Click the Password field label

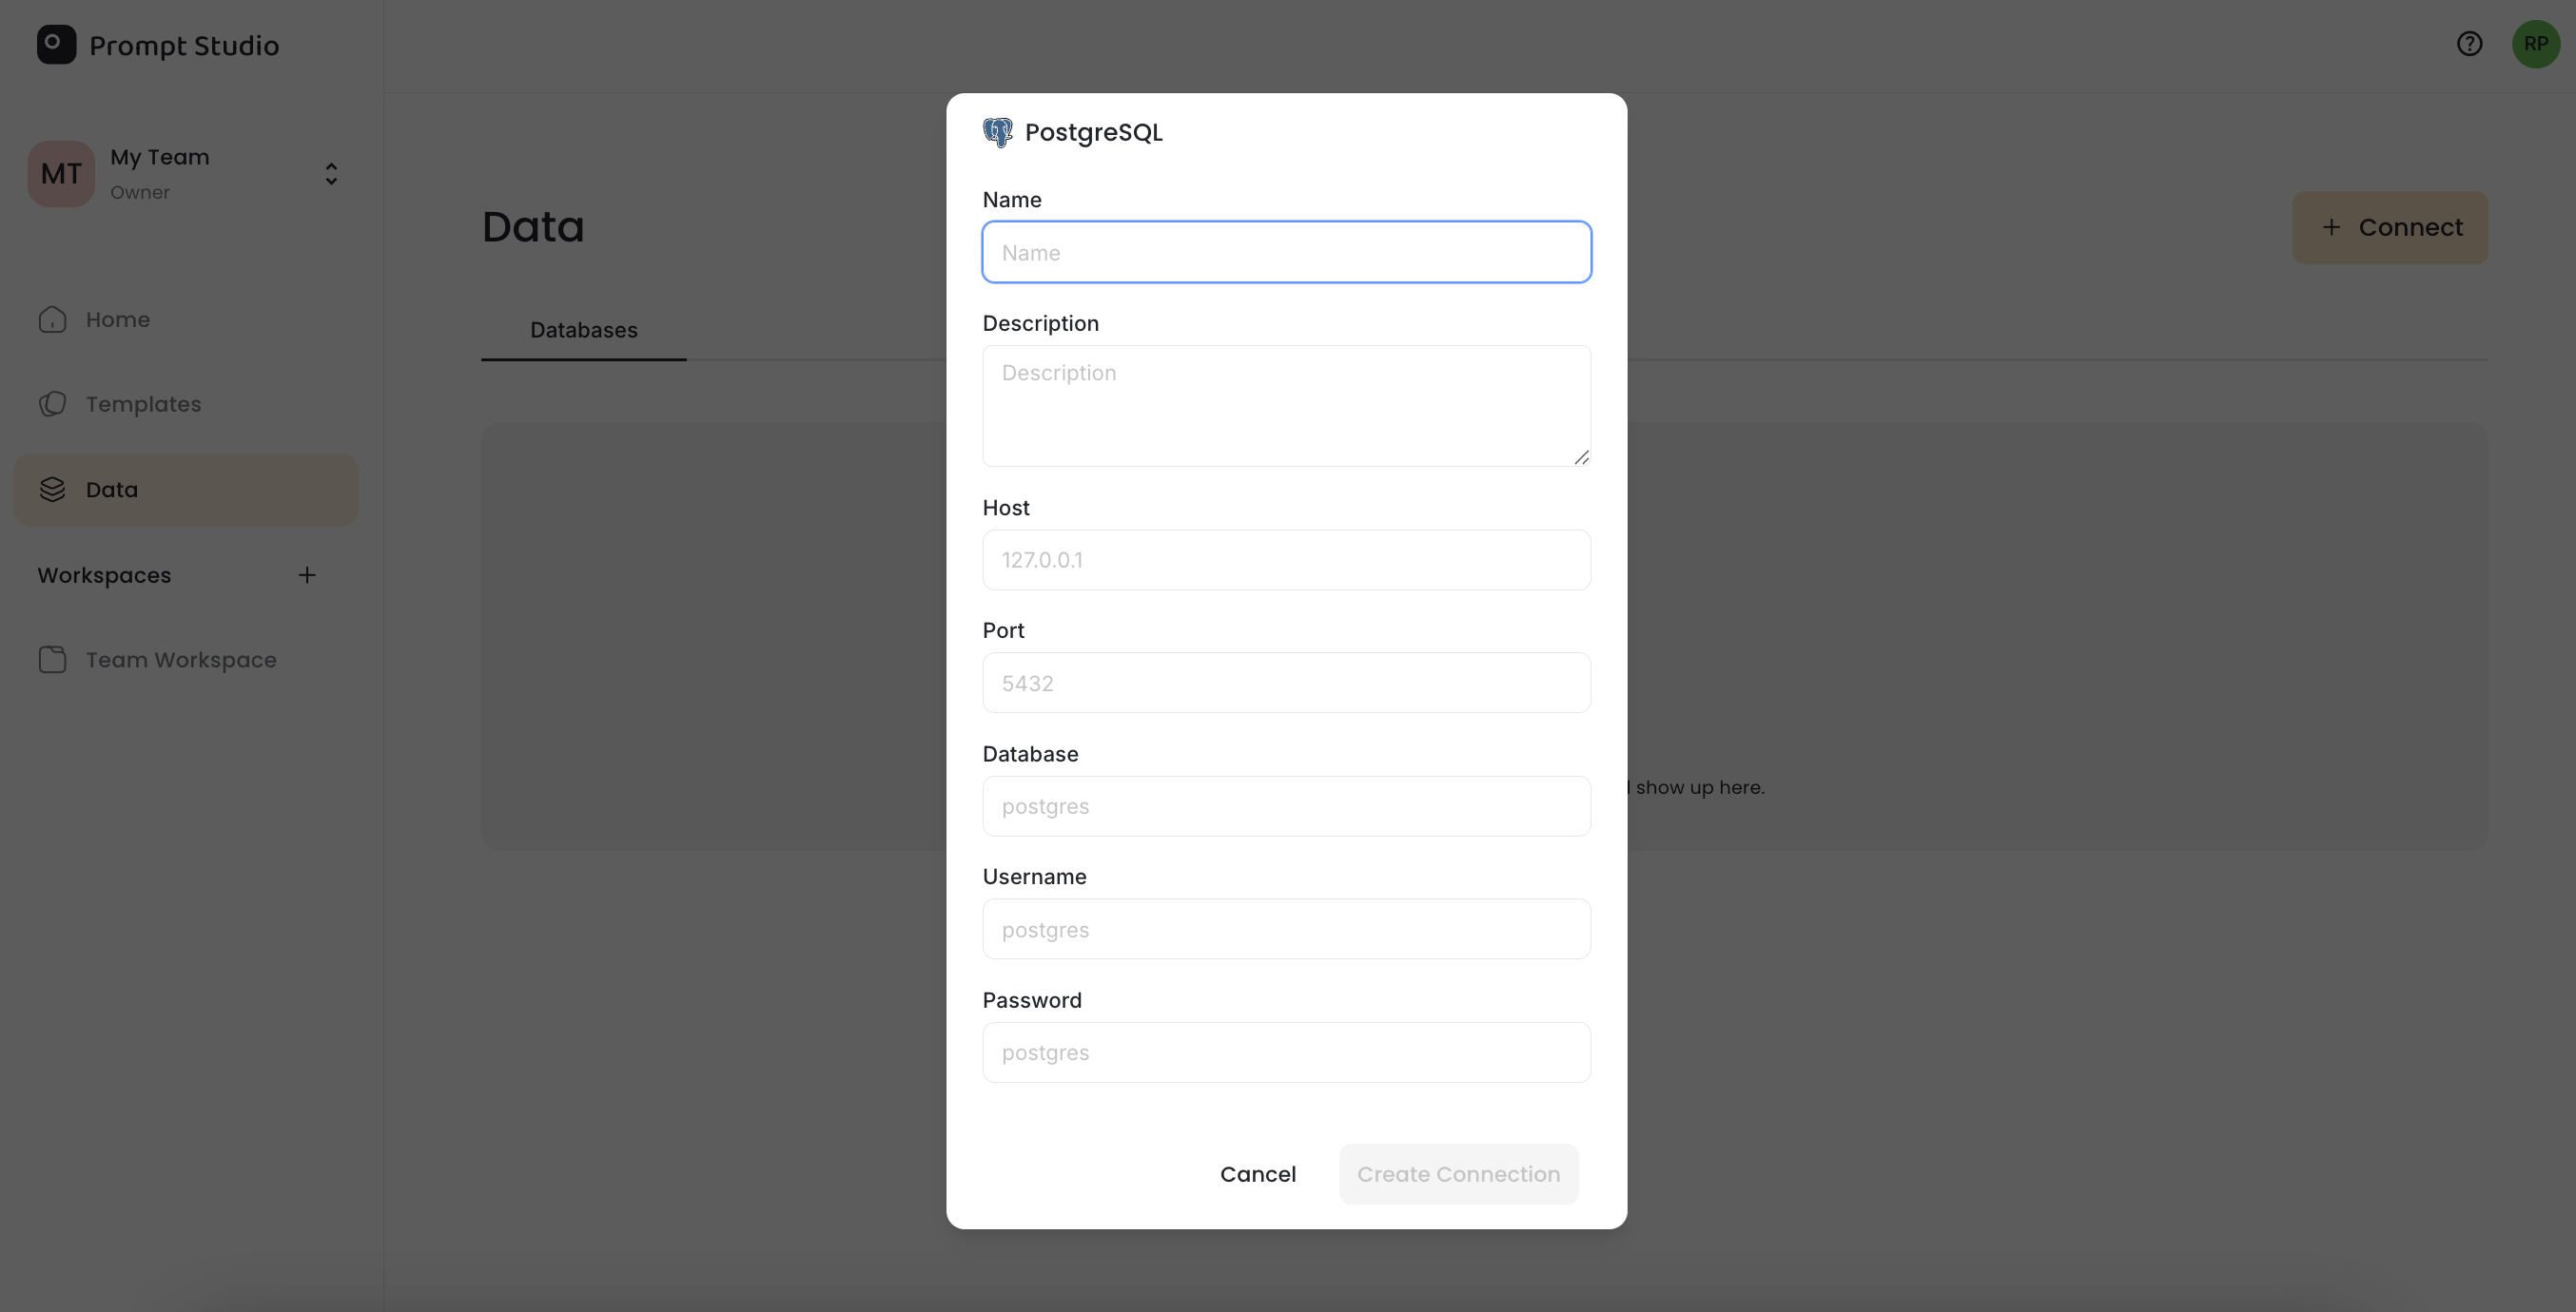pos(1032,1001)
